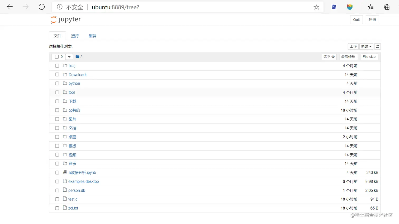Add page to favorites with star icon
The height and width of the screenshot is (224, 399).
coord(316,7)
